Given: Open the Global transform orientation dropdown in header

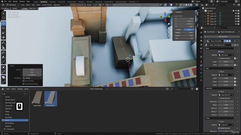Looking at the screenshot, I should [x=89, y=5].
